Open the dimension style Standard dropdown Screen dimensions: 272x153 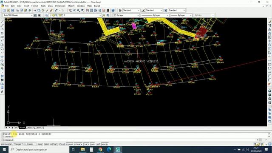pos(154,10)
